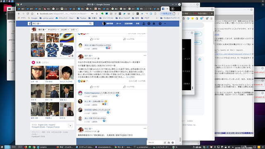The image size is (265, 149).
Task: Click the Evernote extension icon in Chrome
Action: (102, 14)
